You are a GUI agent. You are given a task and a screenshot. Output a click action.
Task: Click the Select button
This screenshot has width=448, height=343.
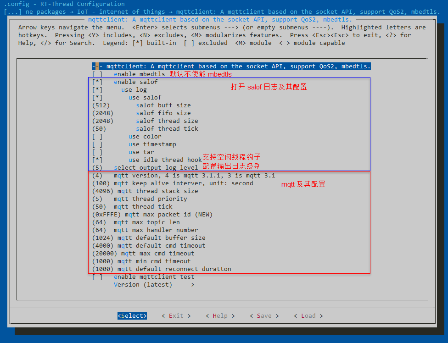click(x=132, y=316)
